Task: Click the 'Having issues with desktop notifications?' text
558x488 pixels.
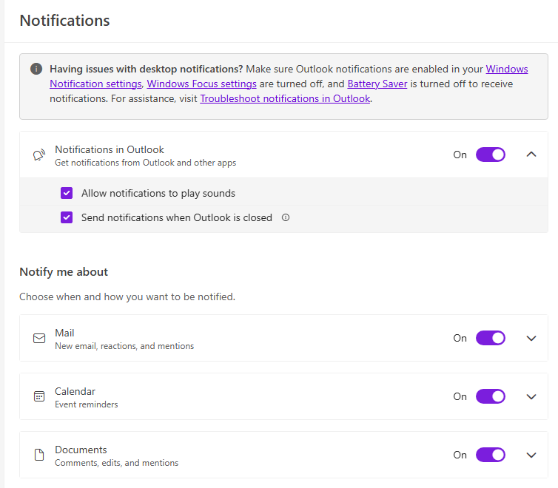Action: 147,69
